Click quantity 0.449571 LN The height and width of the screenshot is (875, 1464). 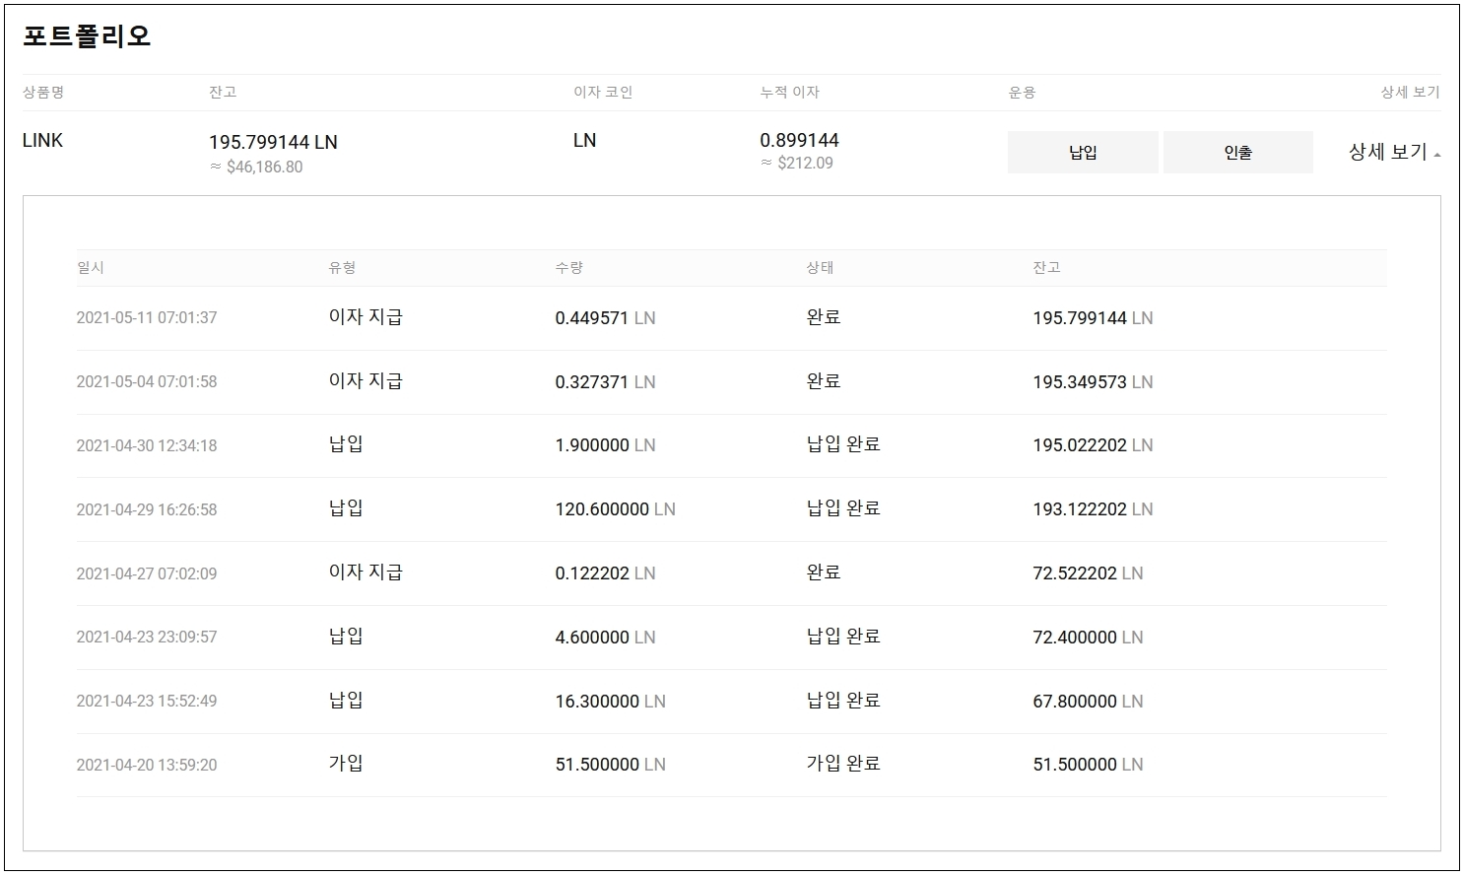(605, 318)
